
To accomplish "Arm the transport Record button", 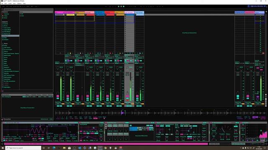I will [124, 7].
